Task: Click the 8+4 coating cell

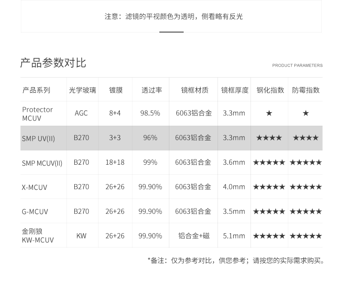Action: [x=115, y=113]
